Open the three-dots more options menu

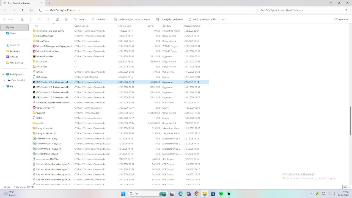click(x=224, y=20)
